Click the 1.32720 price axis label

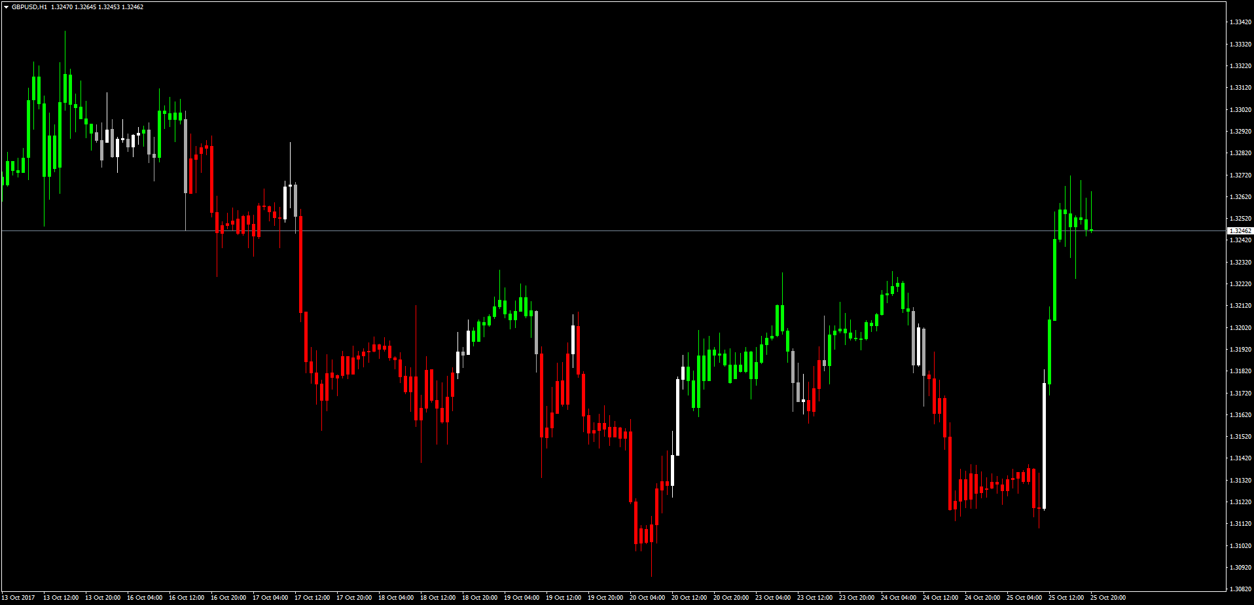pos(1240,175)
